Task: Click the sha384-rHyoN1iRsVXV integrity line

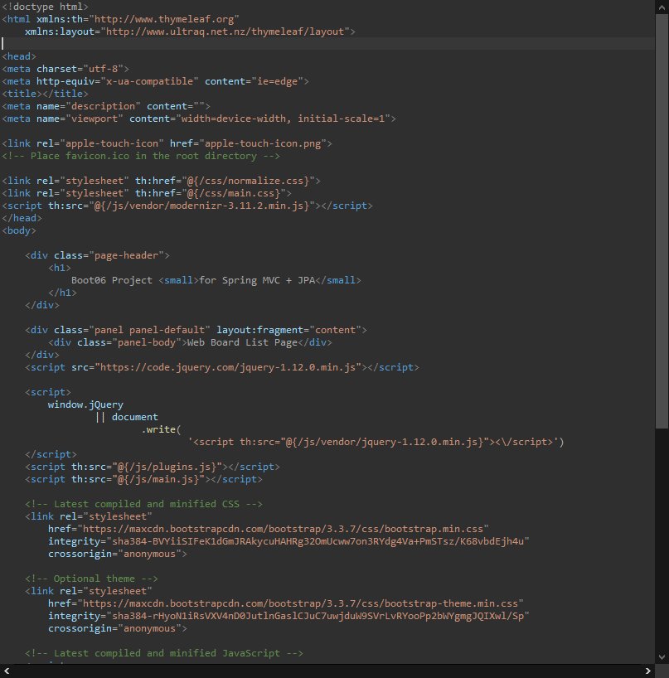Action: tap(288, 616)
